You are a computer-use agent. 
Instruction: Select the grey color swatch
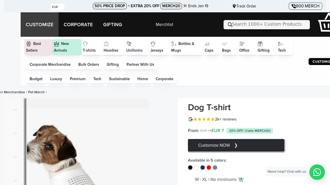tap(215, 168)
